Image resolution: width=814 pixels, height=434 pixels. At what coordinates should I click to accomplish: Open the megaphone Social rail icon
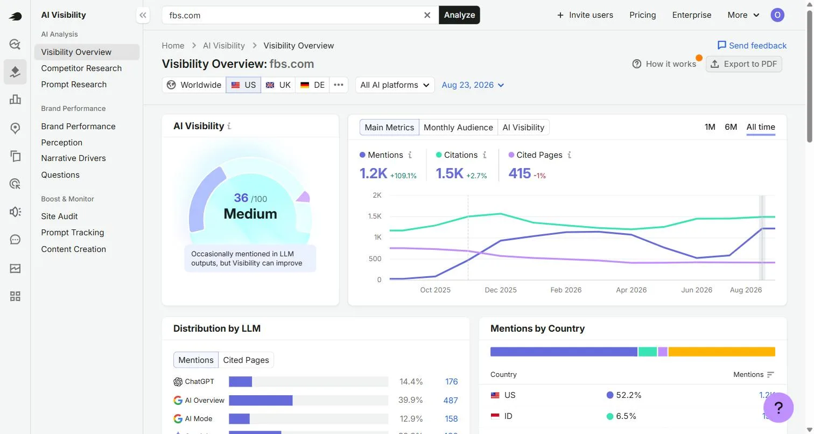[x=15, y=212]
